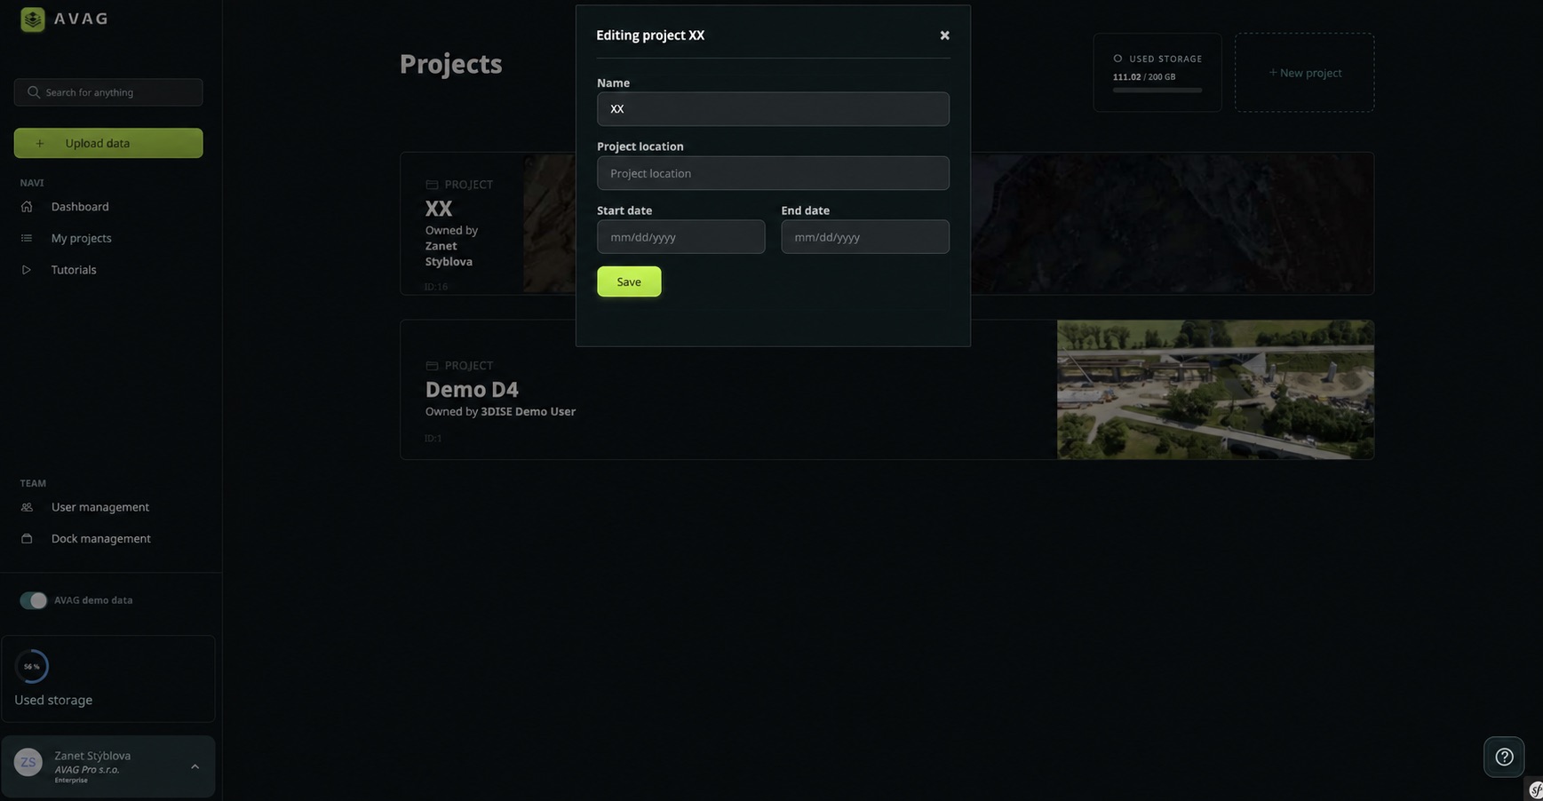Click the AVAG logo icon
Screen dimensions: 1543x801
[33, 20]
